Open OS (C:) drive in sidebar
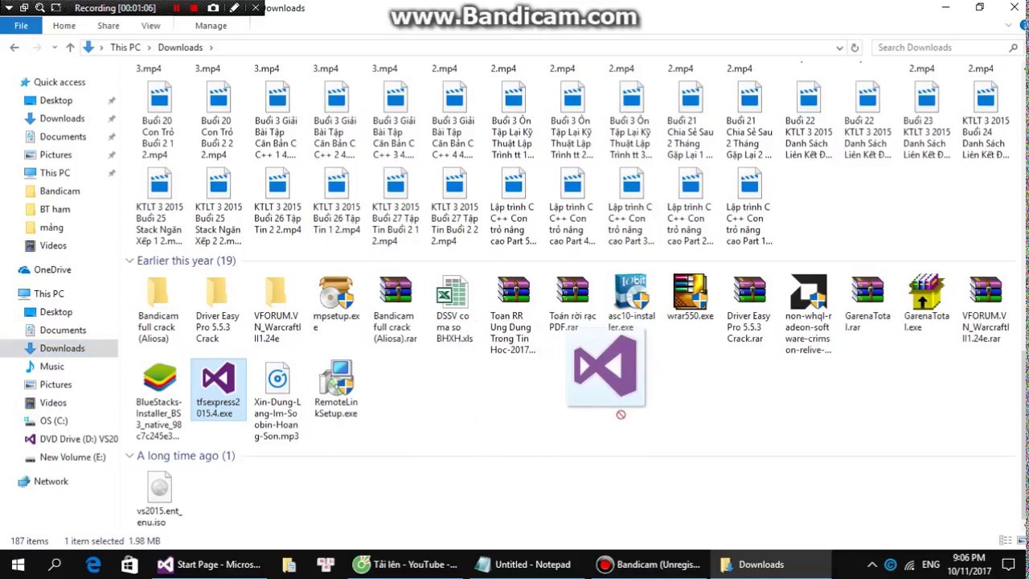The width and height of the screenshot is (1029, 579). (x=54, y=421)
